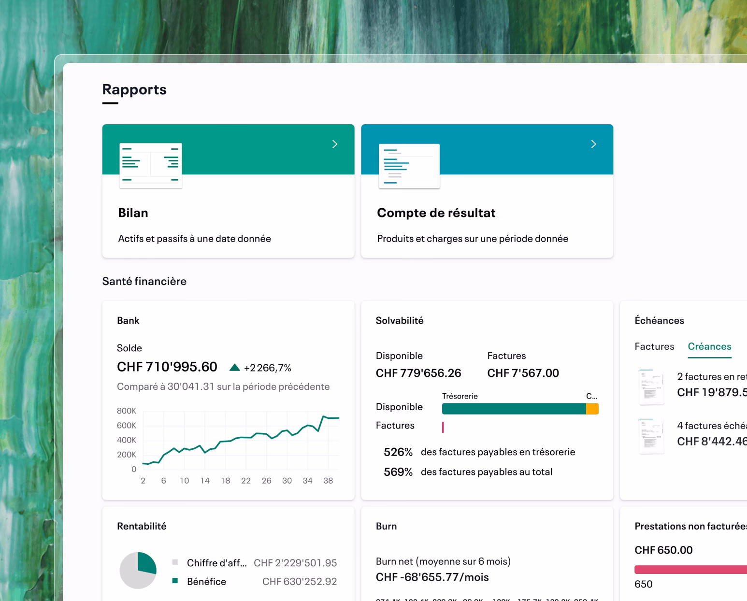Click the grey Chiffre d'affaires legend square
747x601 pixels.
[175, 562]
